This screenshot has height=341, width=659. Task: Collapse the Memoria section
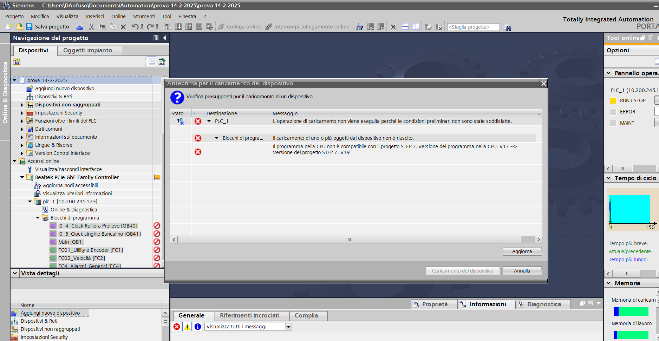click(x=609, y=283)
